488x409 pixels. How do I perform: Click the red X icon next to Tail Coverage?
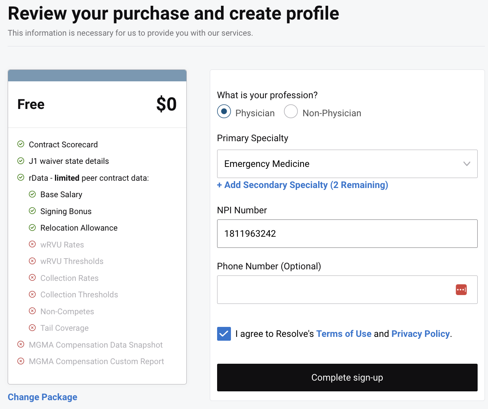tap(32, 328)
